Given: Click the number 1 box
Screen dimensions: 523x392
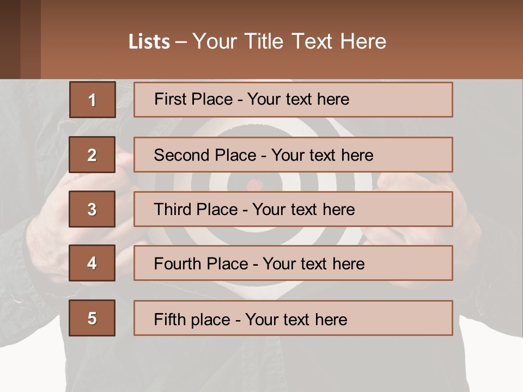Looking at the screenshot, I should pyautogui.click(x=93, y=100).
